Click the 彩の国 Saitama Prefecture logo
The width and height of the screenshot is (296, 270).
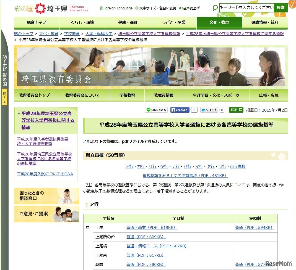click(x=50, y=8)
